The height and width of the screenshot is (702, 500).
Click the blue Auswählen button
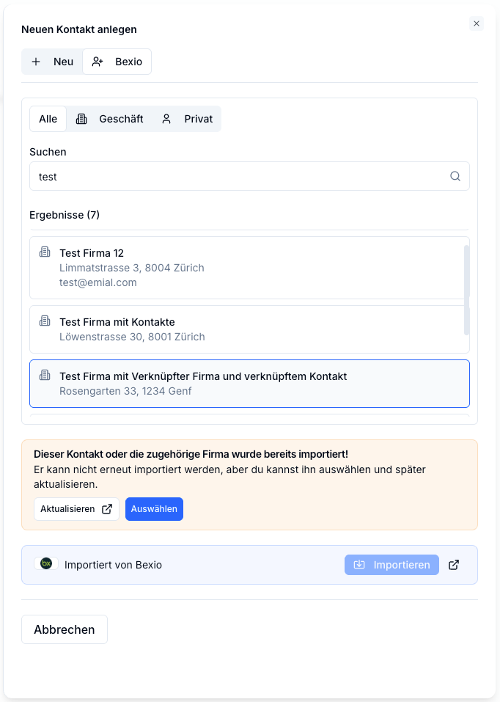tap(154, 509)
